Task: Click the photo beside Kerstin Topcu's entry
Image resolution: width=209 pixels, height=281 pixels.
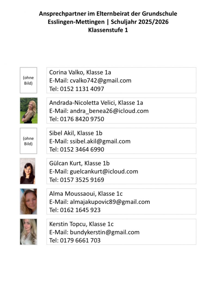Action: [x=28, y=232]
